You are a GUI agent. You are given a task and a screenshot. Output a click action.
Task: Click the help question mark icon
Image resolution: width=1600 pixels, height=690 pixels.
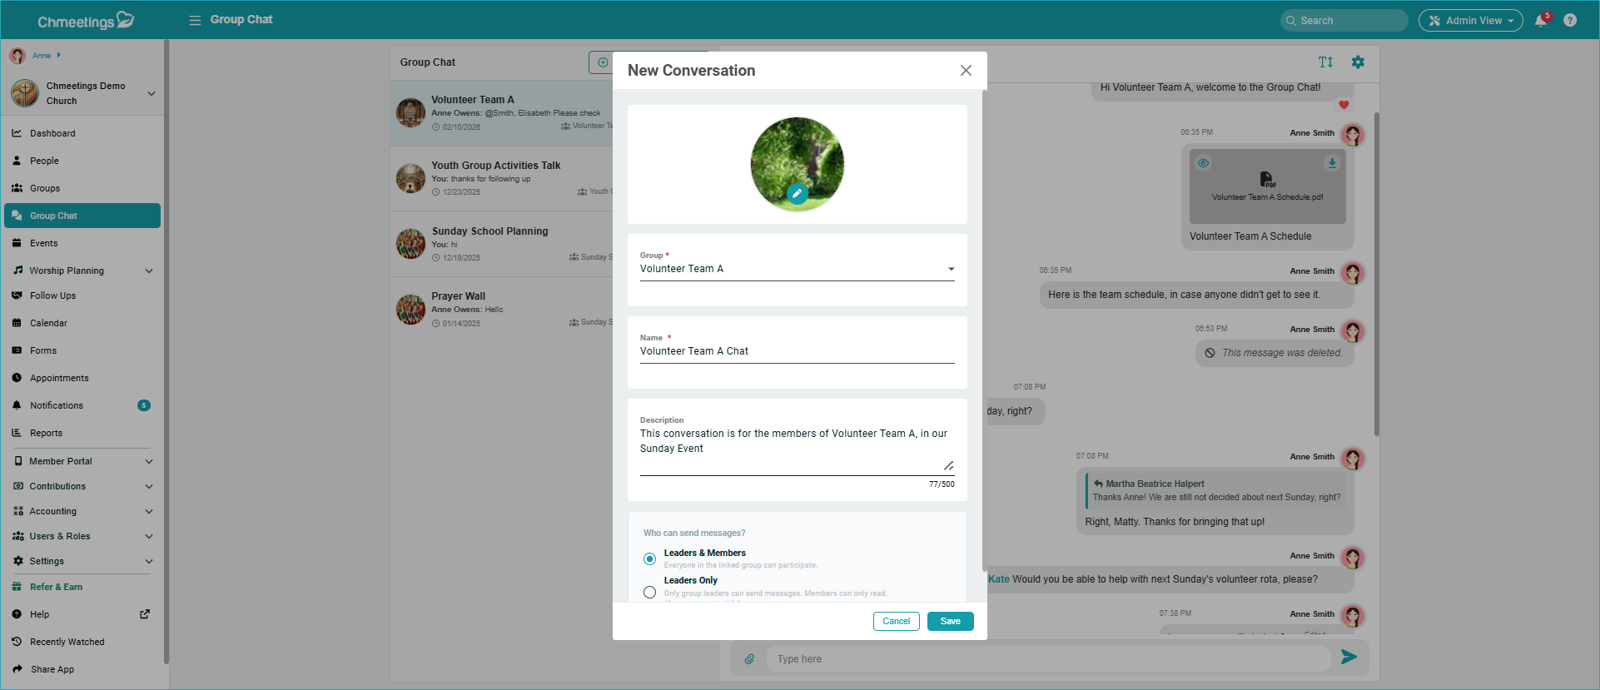(1570, 20)
